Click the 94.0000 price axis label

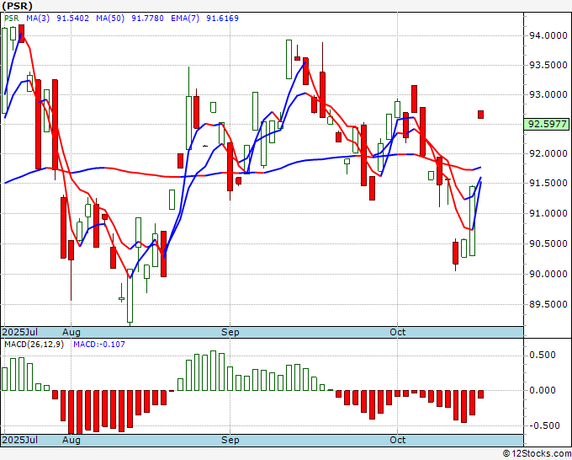[548, 36]
